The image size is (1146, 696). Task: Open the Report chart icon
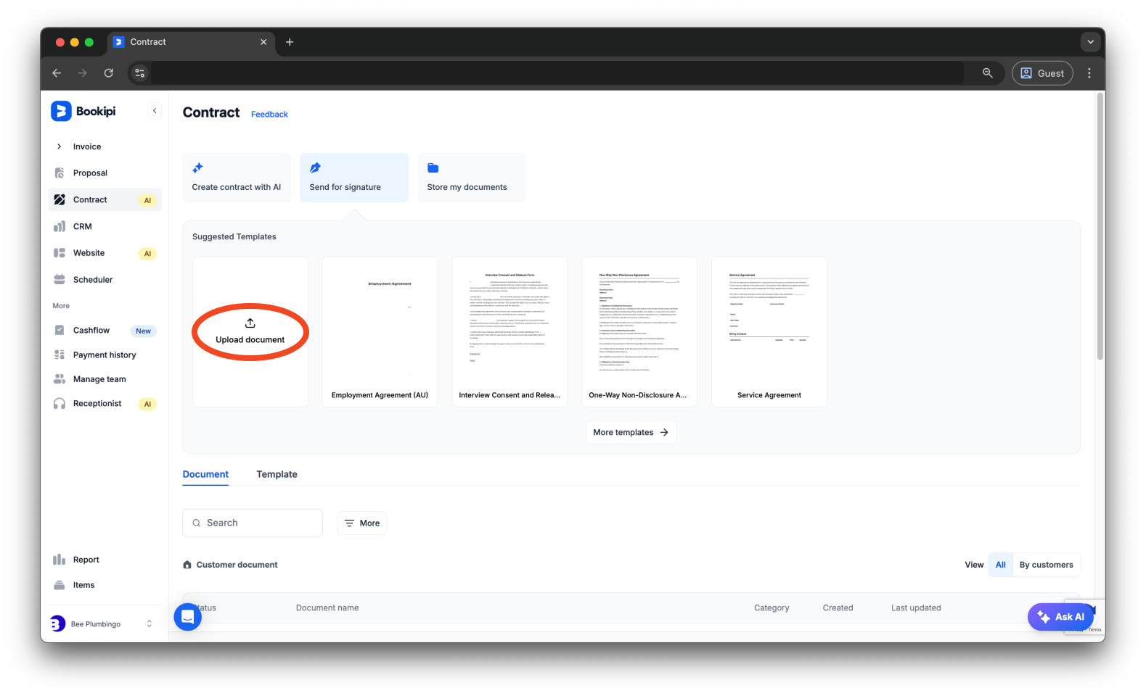click(60, 560)
